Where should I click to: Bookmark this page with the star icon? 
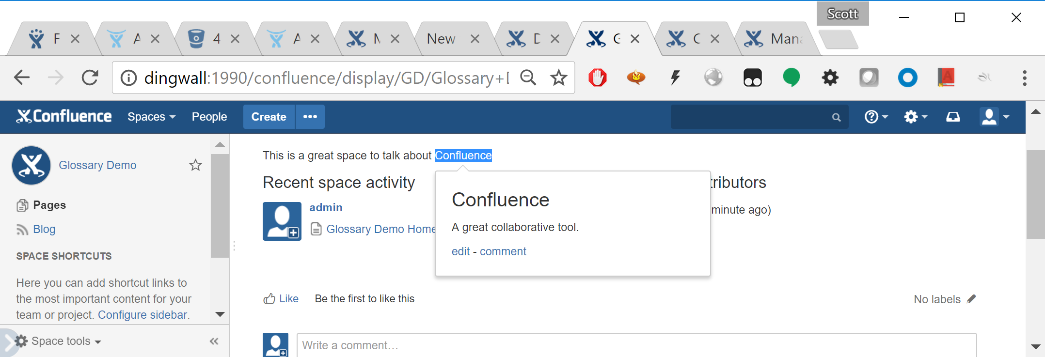click(x=559, y=78)
